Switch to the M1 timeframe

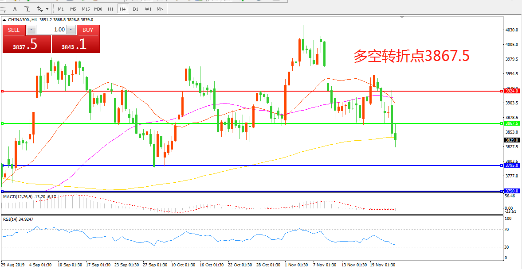click(61, 9)
